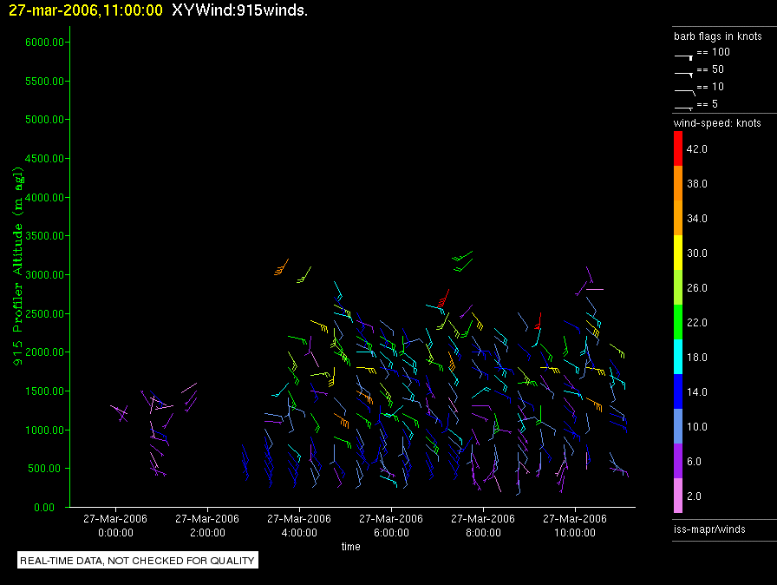The width and height of the screenshot is (777, 585).
Task: Click the 'time' x-axis label
Action: pyautogui.click(x=351, y=546)
